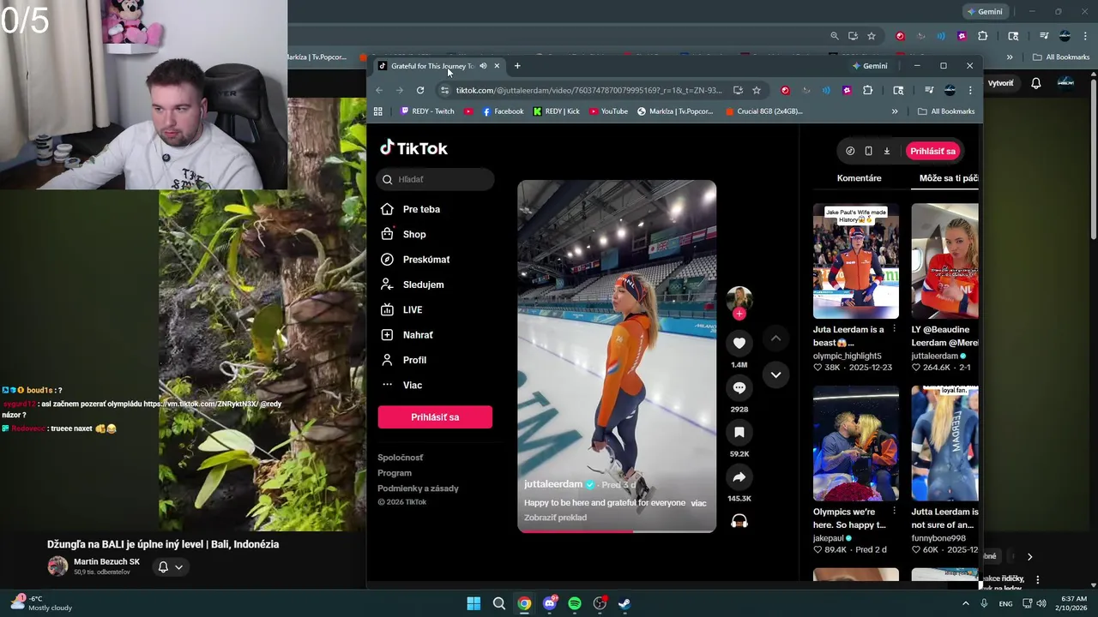This screenshot has height=617, width=1098.
Task: Open options for Juta Leerdam is a beast card
Action: click(894, 329)
